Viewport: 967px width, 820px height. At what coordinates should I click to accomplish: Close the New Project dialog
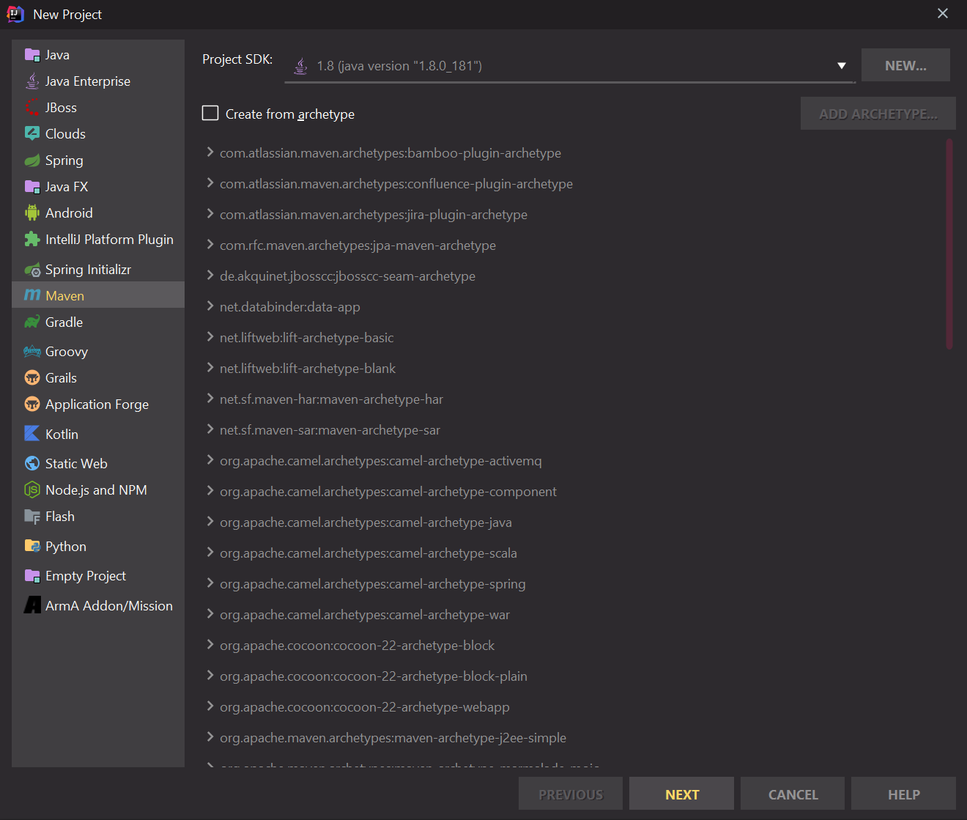click(x=943, y=13)
